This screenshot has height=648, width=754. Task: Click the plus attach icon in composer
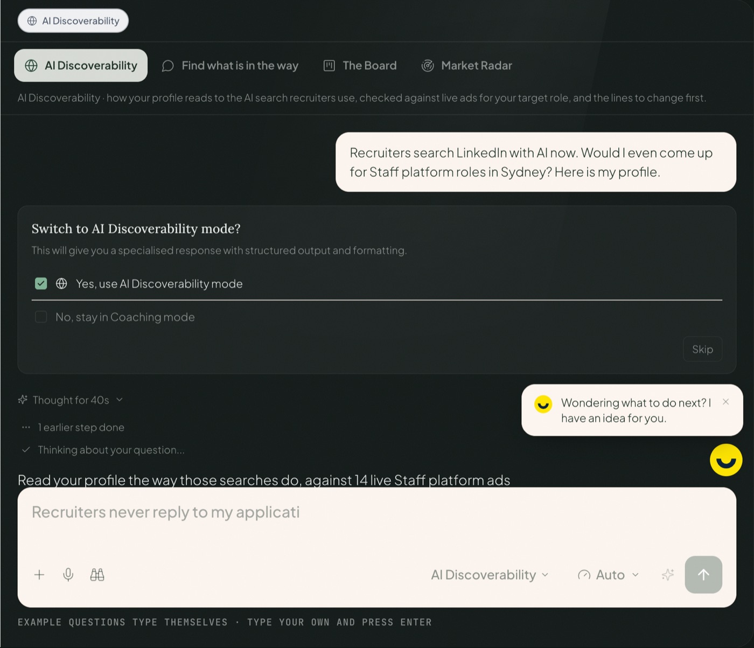[x=39, y=575]
